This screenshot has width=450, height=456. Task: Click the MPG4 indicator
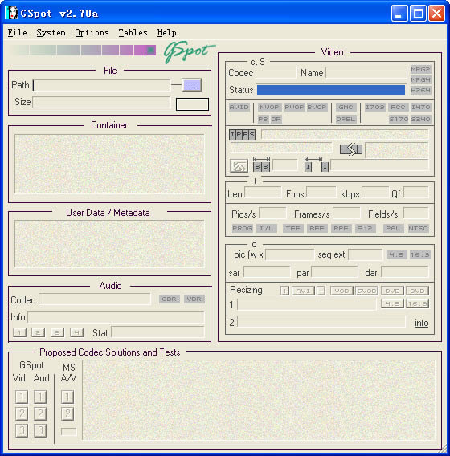pos(420,79)
